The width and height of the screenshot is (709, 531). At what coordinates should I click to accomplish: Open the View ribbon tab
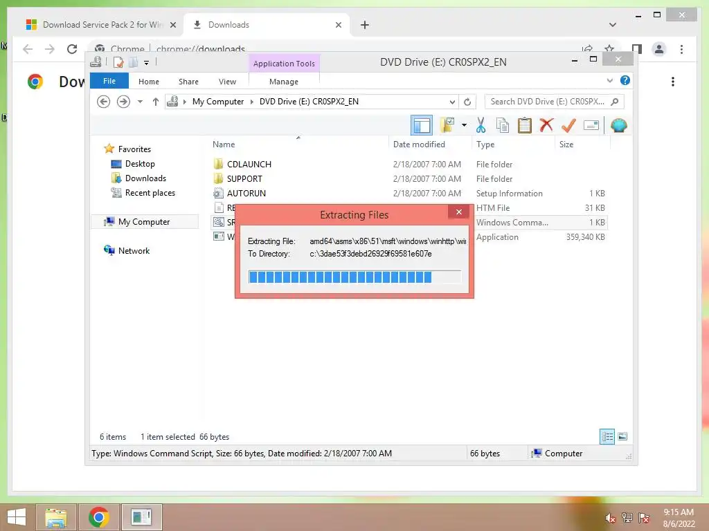coord(227,82)
